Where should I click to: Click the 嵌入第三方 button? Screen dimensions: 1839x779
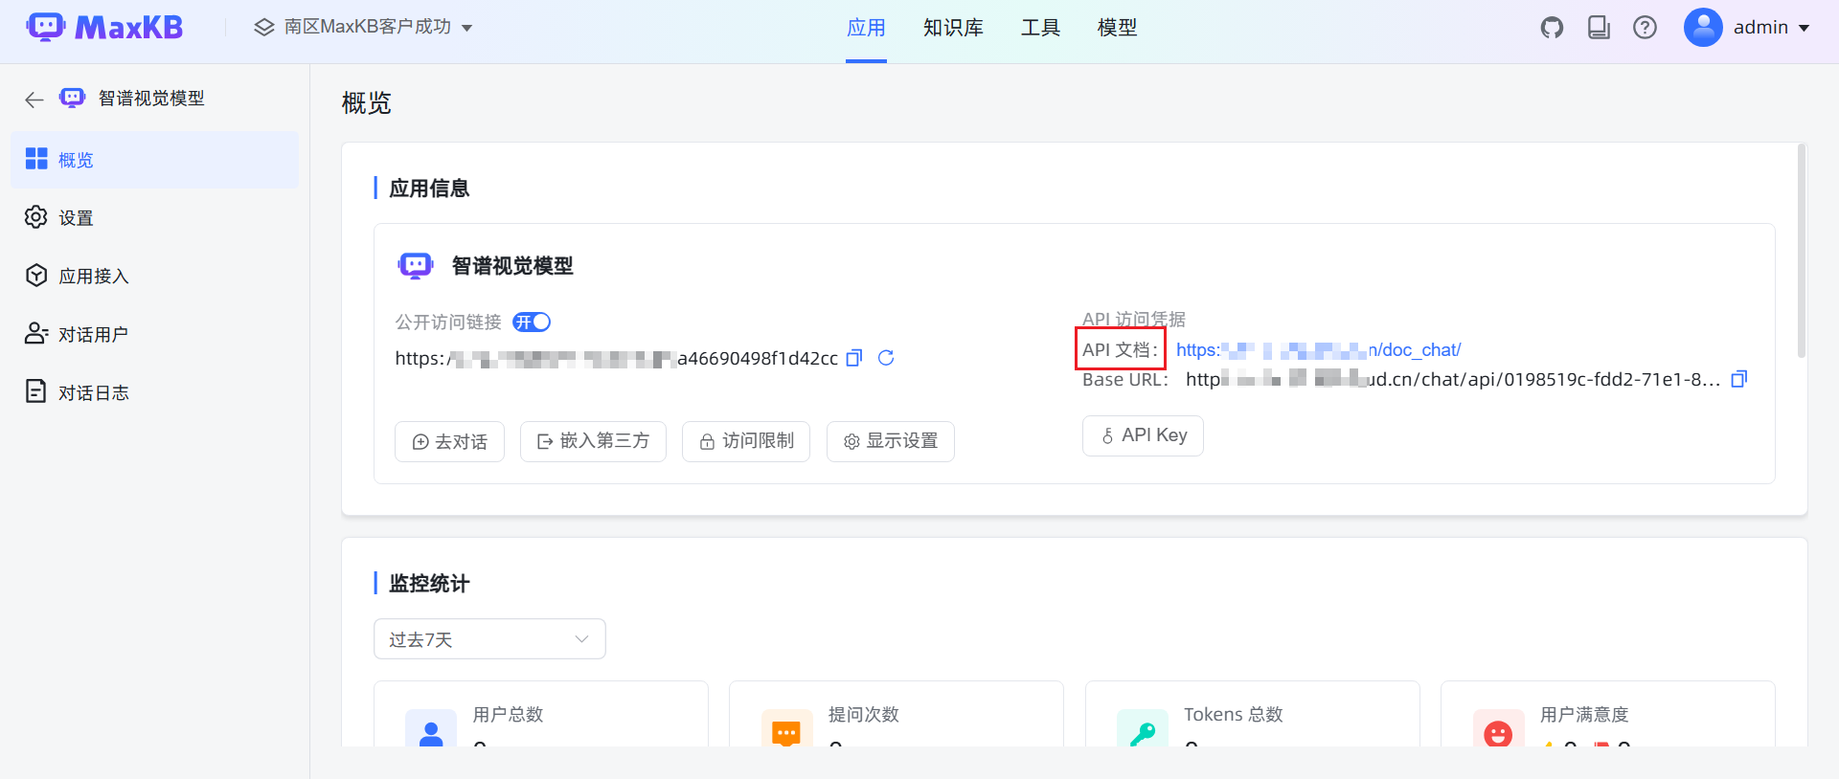point(593,441)
